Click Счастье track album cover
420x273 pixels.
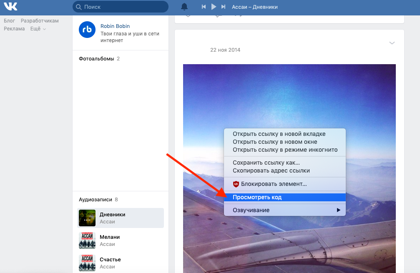[x=87, y=263]
